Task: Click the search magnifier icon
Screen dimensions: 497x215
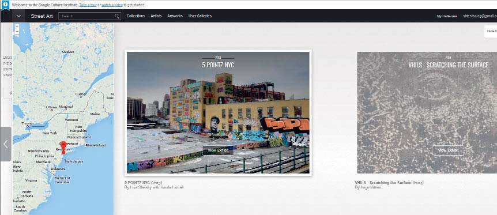Action: click(x=117, y=16)
